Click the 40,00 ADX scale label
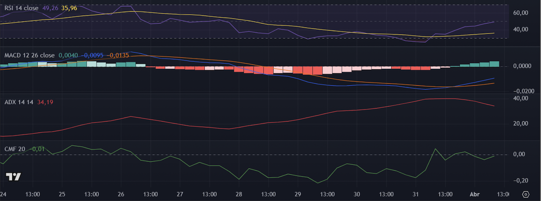Viewport: 541px width, 201px height. [x=520, y=98]
